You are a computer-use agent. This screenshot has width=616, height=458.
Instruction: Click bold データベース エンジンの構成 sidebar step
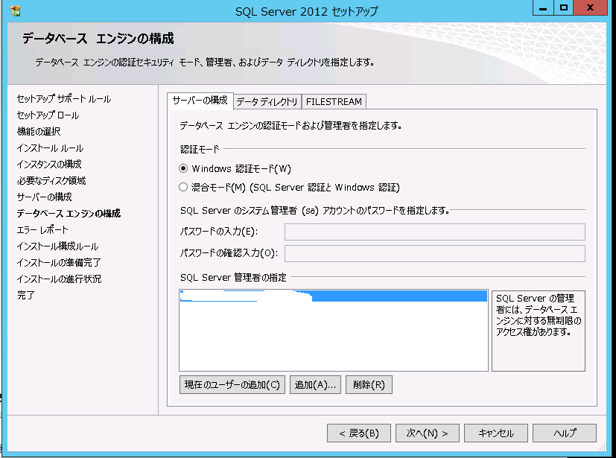[x=69, y=213]
